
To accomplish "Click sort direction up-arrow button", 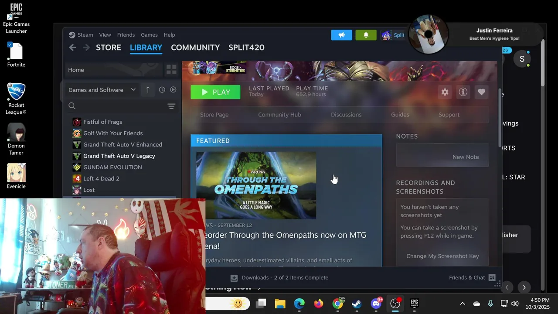I will click(x=148, y=90).
